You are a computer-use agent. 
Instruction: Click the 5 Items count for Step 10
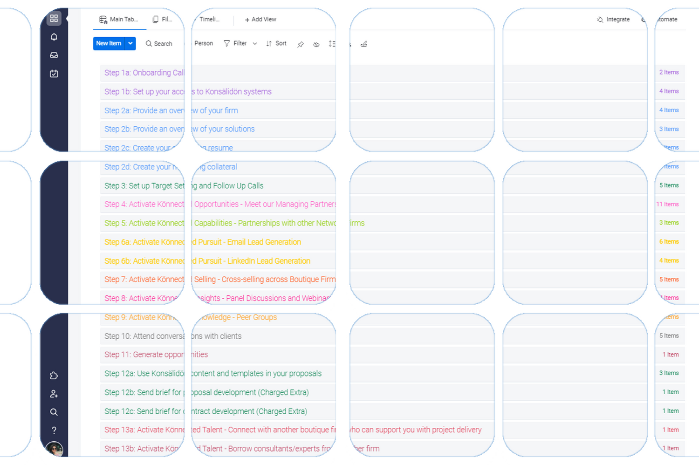pyautogui.click(x=669, y=336)
